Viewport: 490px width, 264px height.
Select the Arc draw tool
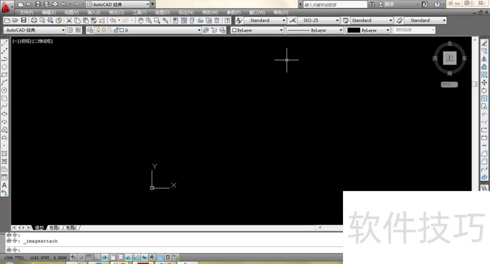coord(4,83)
